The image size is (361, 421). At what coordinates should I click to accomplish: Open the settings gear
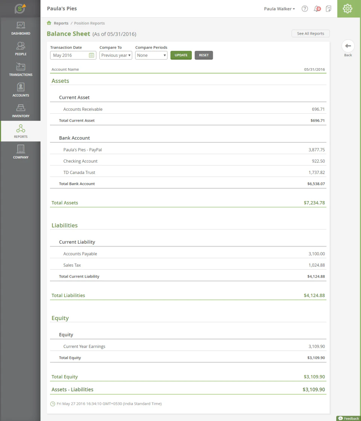coord(348,8)
